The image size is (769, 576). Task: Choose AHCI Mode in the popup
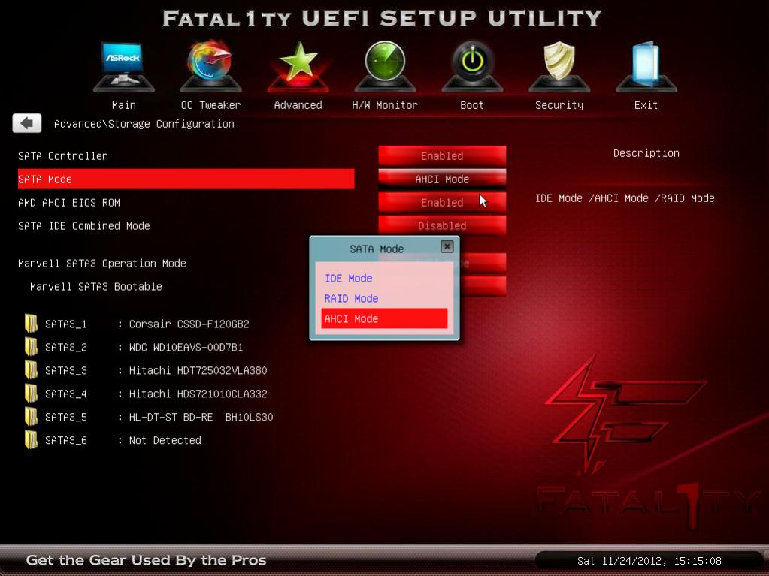(x=384, y=318)
